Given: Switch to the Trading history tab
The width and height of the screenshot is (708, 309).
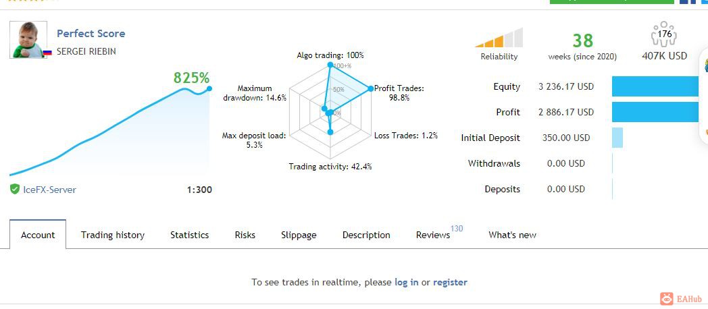Looking at the screenshot, I should 112,235.
